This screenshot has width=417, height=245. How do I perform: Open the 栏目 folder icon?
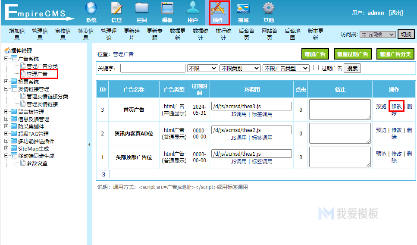point(142,8)
